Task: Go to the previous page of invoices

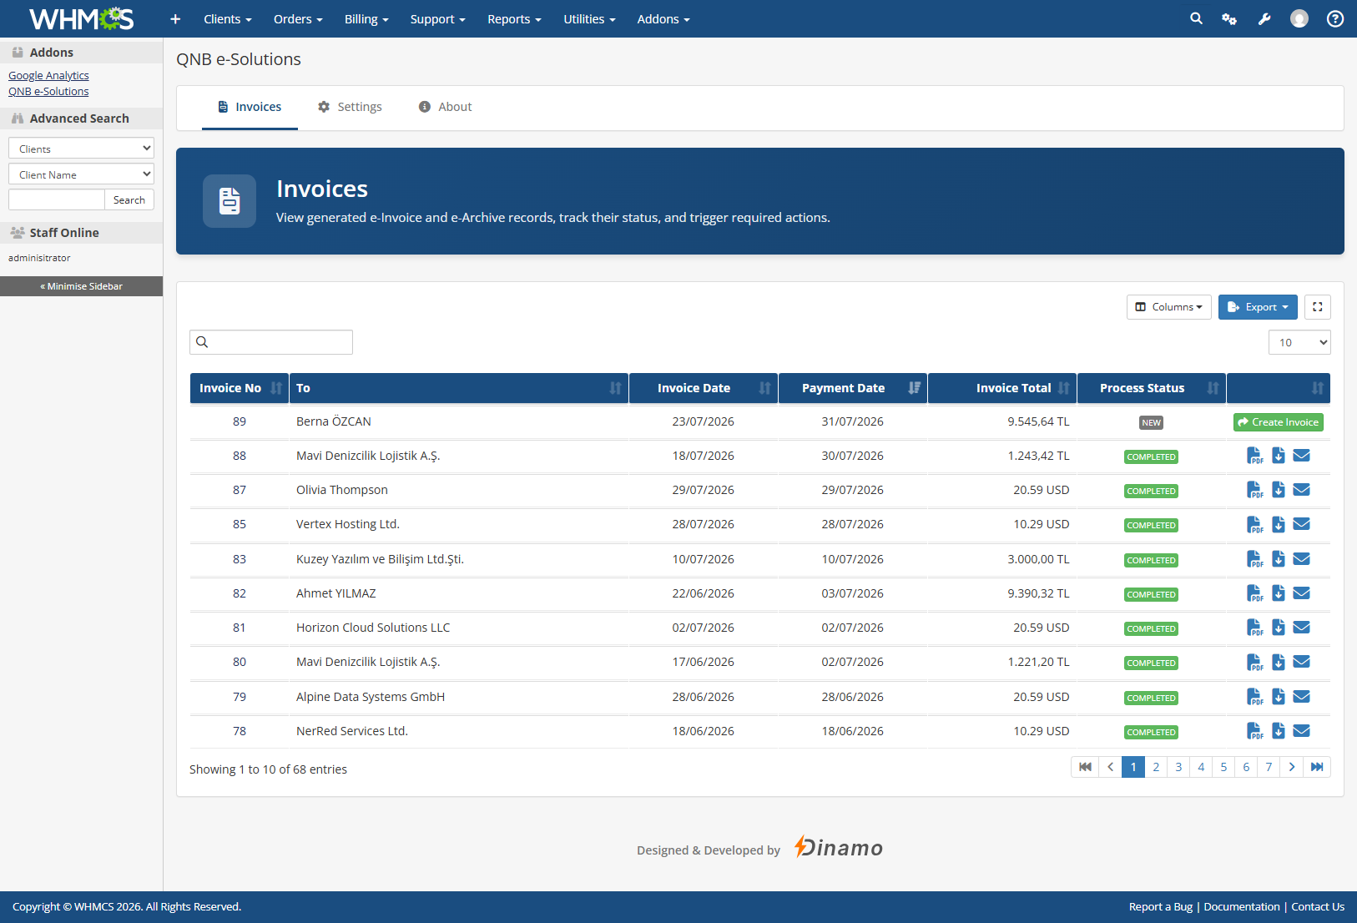Action: click(x=1111, y=767)
